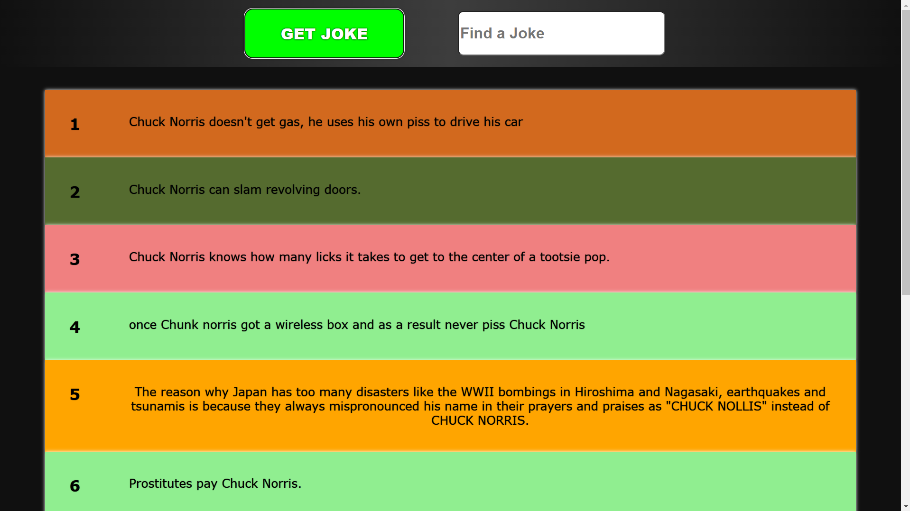Click the scrollbar's up arrow
The image size is (910, 511).
click(x=905, y=4)
